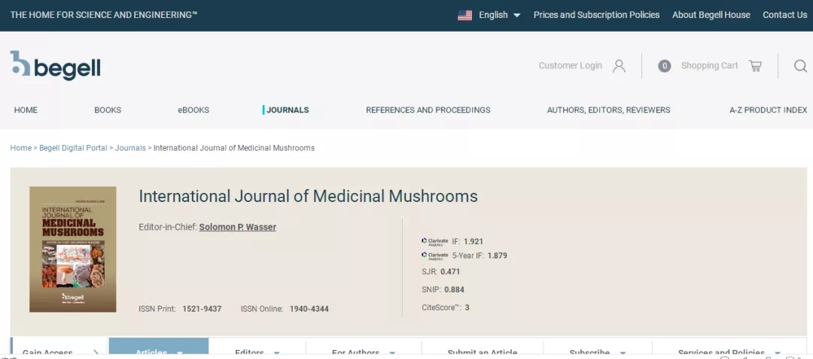Click the Clarivate Analytics IF logo
The image size is (813, 359).
tap(435, 242)
